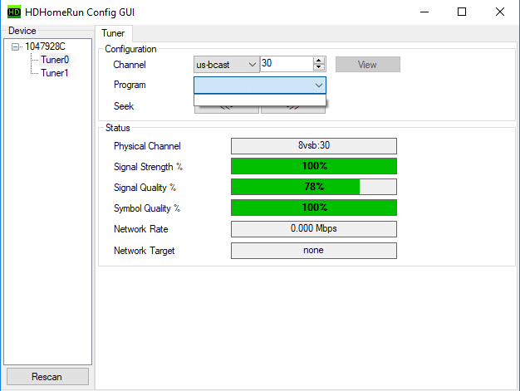Image resolution: width=520 pixels, height=391 pixels.
Task: Decrease channel number with down arrow
Action: coord(319,67)
